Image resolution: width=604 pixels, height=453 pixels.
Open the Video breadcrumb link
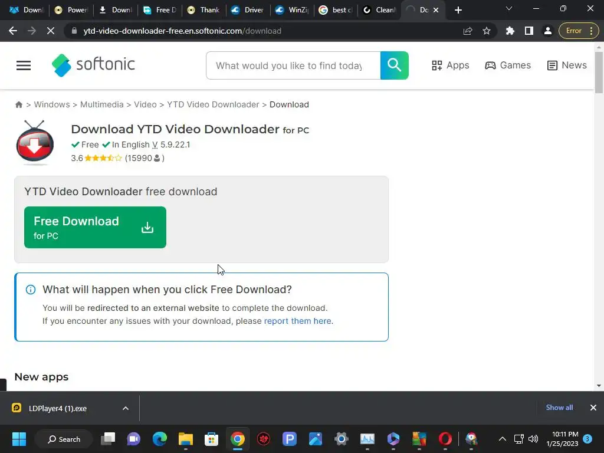click(145, 105)
